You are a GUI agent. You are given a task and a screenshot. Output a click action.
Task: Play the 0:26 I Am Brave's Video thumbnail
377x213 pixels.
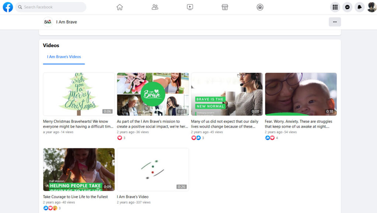click(153, 169)
